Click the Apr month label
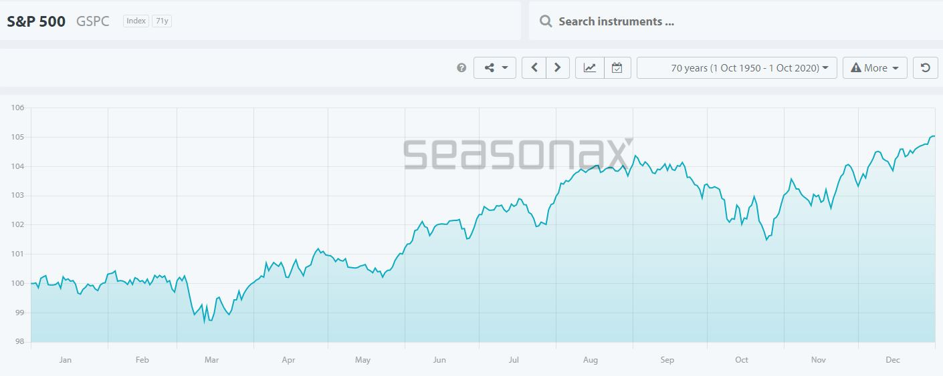The height and width of the screenshot is (376, 943). [288, 360]
